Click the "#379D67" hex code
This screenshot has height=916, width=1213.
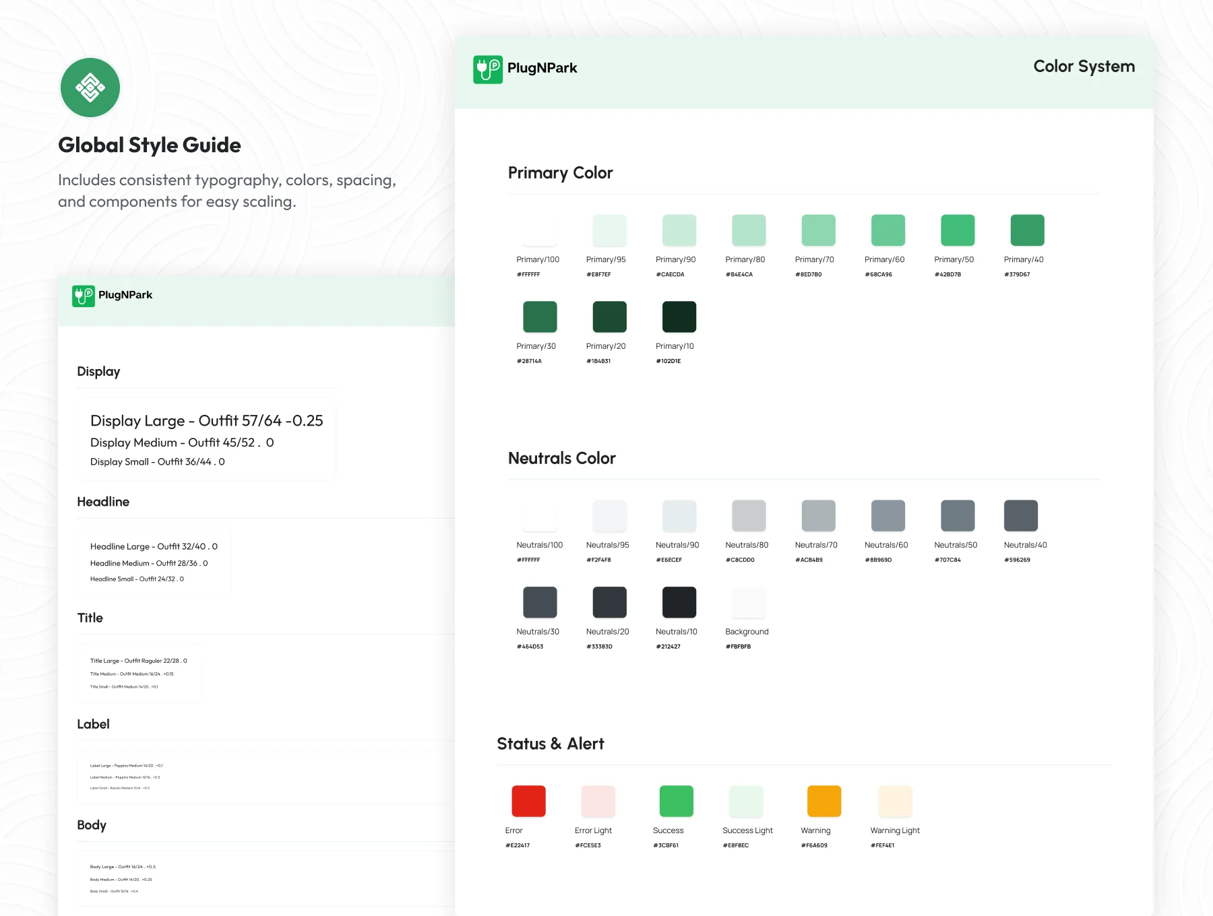(1017, 275)
